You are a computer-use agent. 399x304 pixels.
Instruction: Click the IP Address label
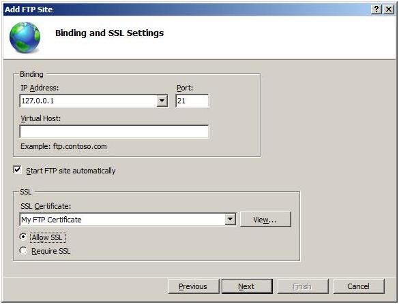(x=40, y=88)
